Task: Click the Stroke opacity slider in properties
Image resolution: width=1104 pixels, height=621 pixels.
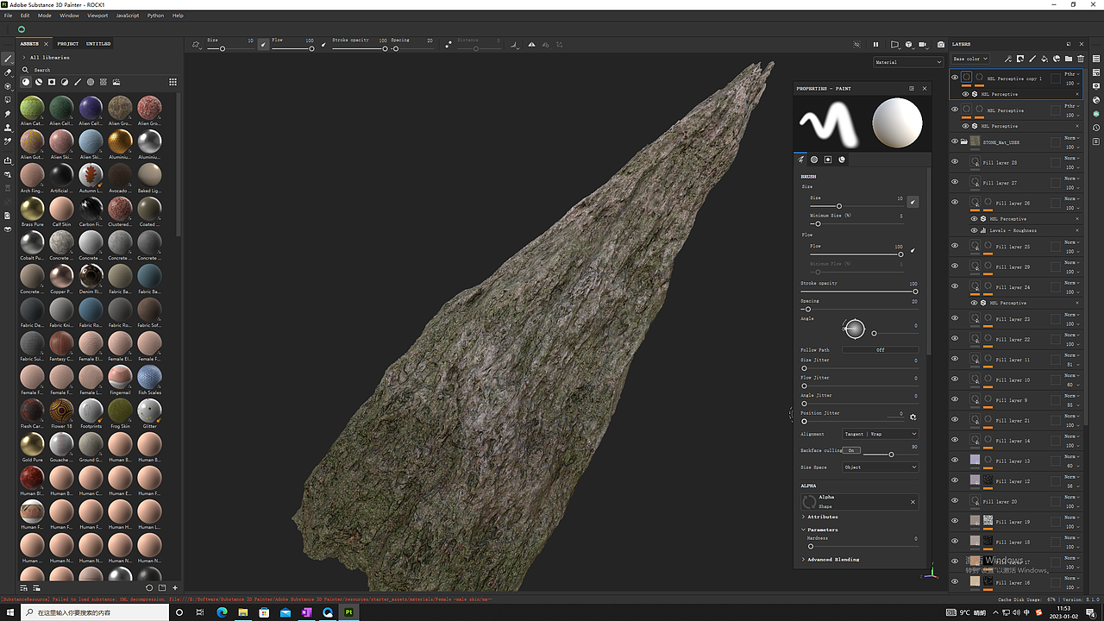Action: click(x=859, y=292)
